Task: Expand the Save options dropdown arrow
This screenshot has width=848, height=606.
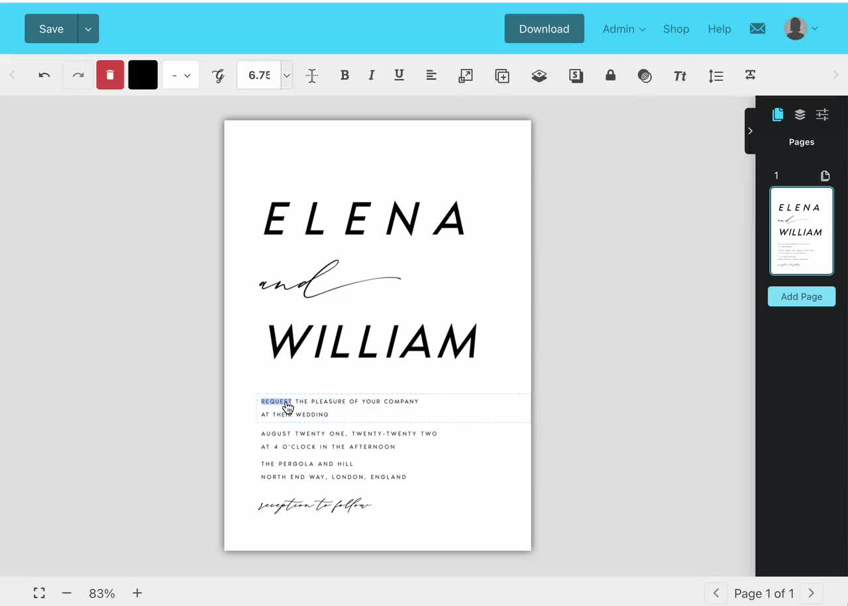Action: click(x=89, y=29)
